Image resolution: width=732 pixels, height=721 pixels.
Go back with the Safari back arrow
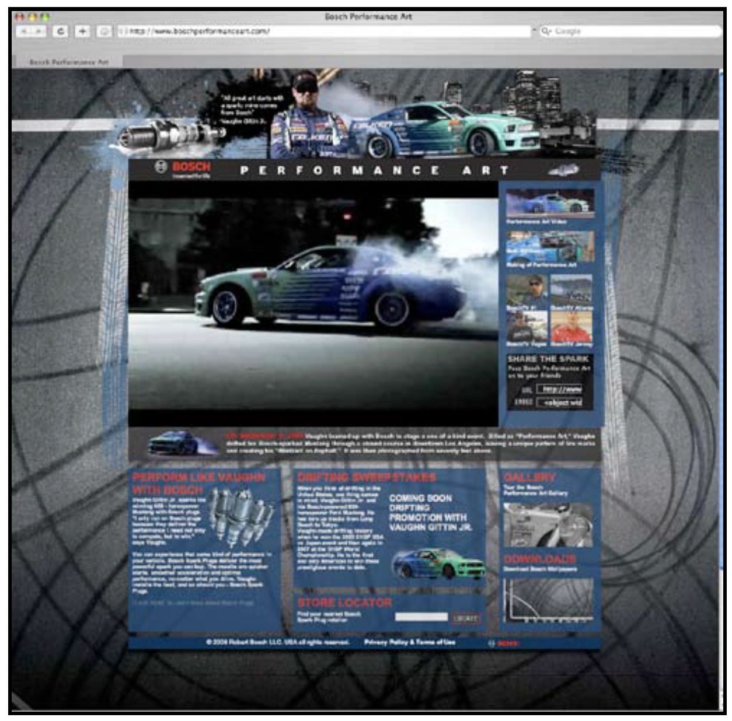click(x=25, y=32)
